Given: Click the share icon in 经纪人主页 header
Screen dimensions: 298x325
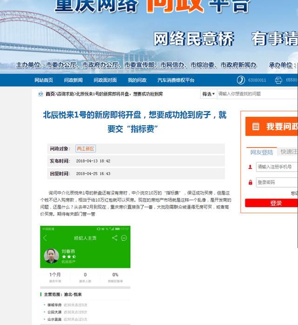Looking at the screenshot, I should click(x=115, y=238).
